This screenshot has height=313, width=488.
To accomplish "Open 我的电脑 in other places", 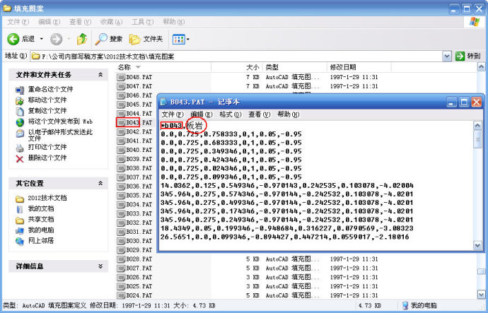I will [x=40, y=230].
